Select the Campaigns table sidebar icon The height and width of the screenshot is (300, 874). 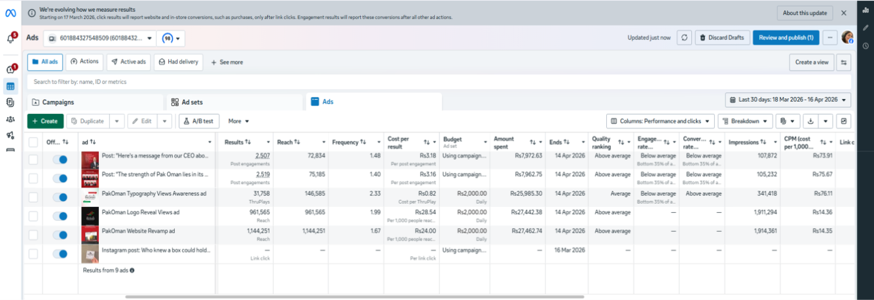pyautogui.click(x=10, y=86)
